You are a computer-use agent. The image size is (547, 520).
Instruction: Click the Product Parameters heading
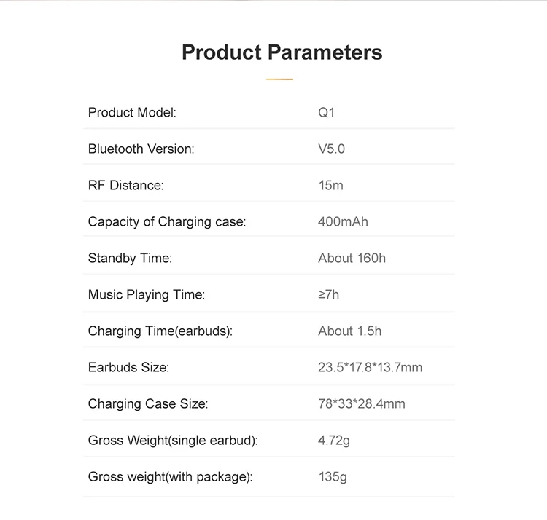coord(282,52)
